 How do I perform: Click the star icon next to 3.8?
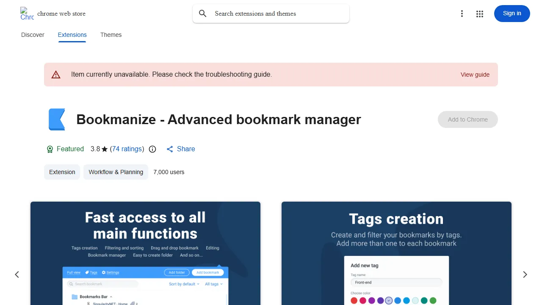tap(104, 149)
